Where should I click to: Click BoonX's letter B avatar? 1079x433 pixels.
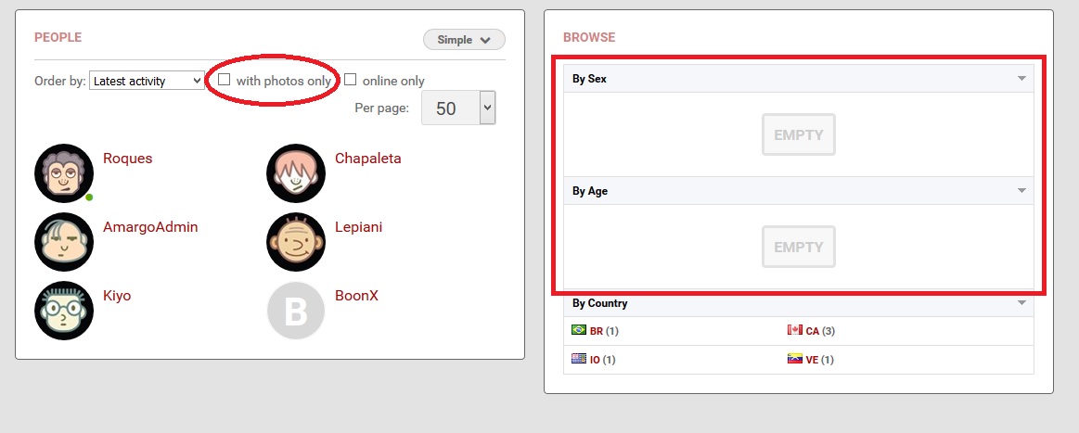click(296, 310)
